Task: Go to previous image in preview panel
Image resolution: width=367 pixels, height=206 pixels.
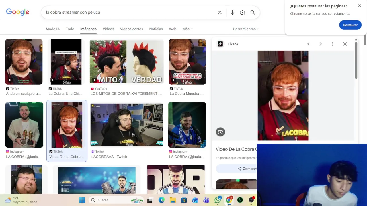Action: (308, 44)
